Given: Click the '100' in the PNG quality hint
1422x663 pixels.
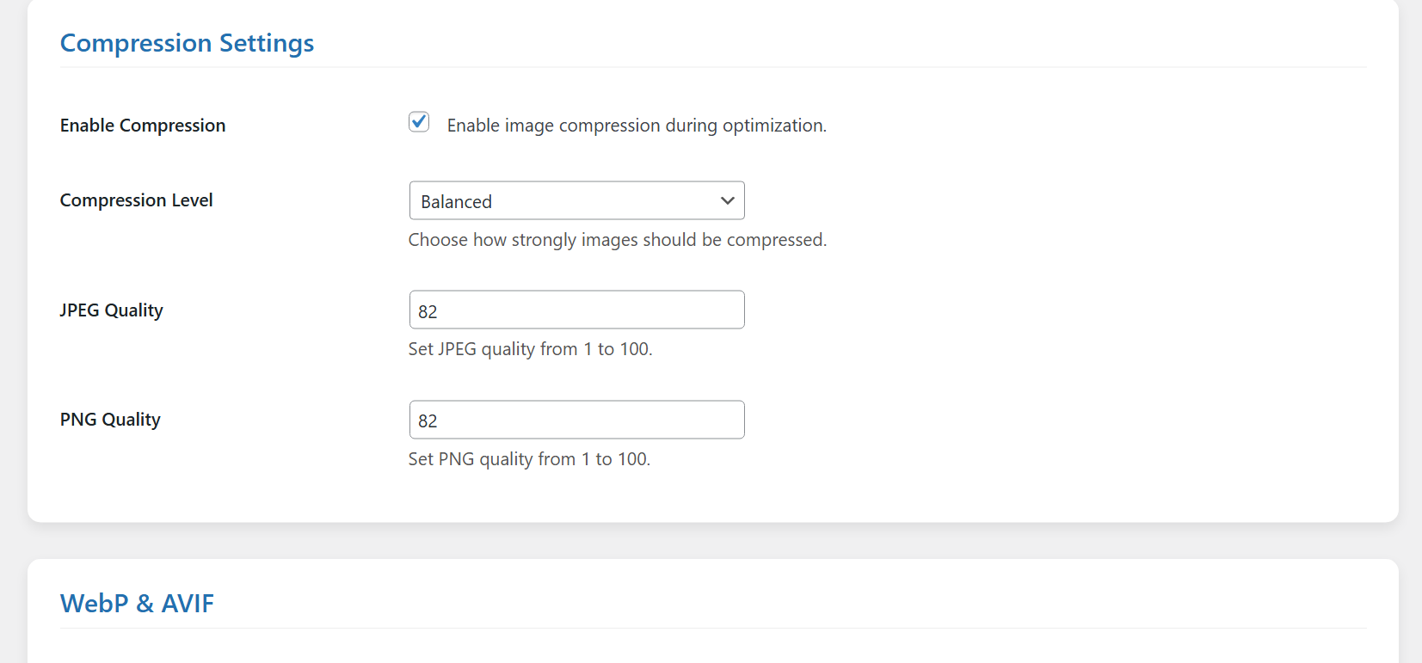Looking at the screenshot, I should (x=632, y=459).
